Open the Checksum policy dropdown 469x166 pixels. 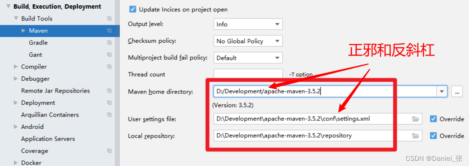click(248, 41)
